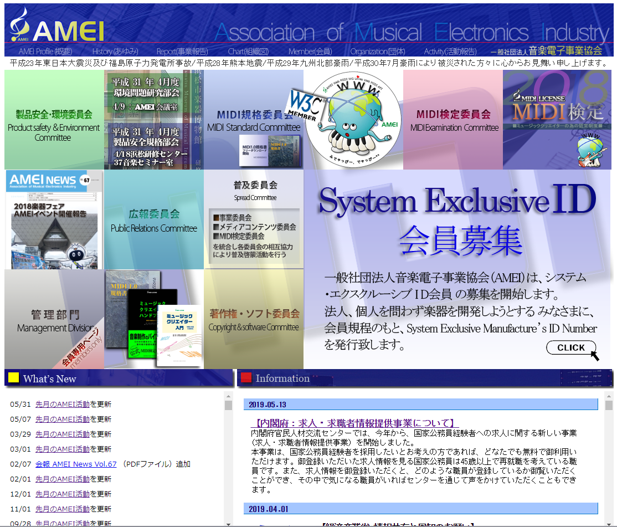
Task: Open 05/31 先月のAMEI活動 link
Action: pos(63,404)
